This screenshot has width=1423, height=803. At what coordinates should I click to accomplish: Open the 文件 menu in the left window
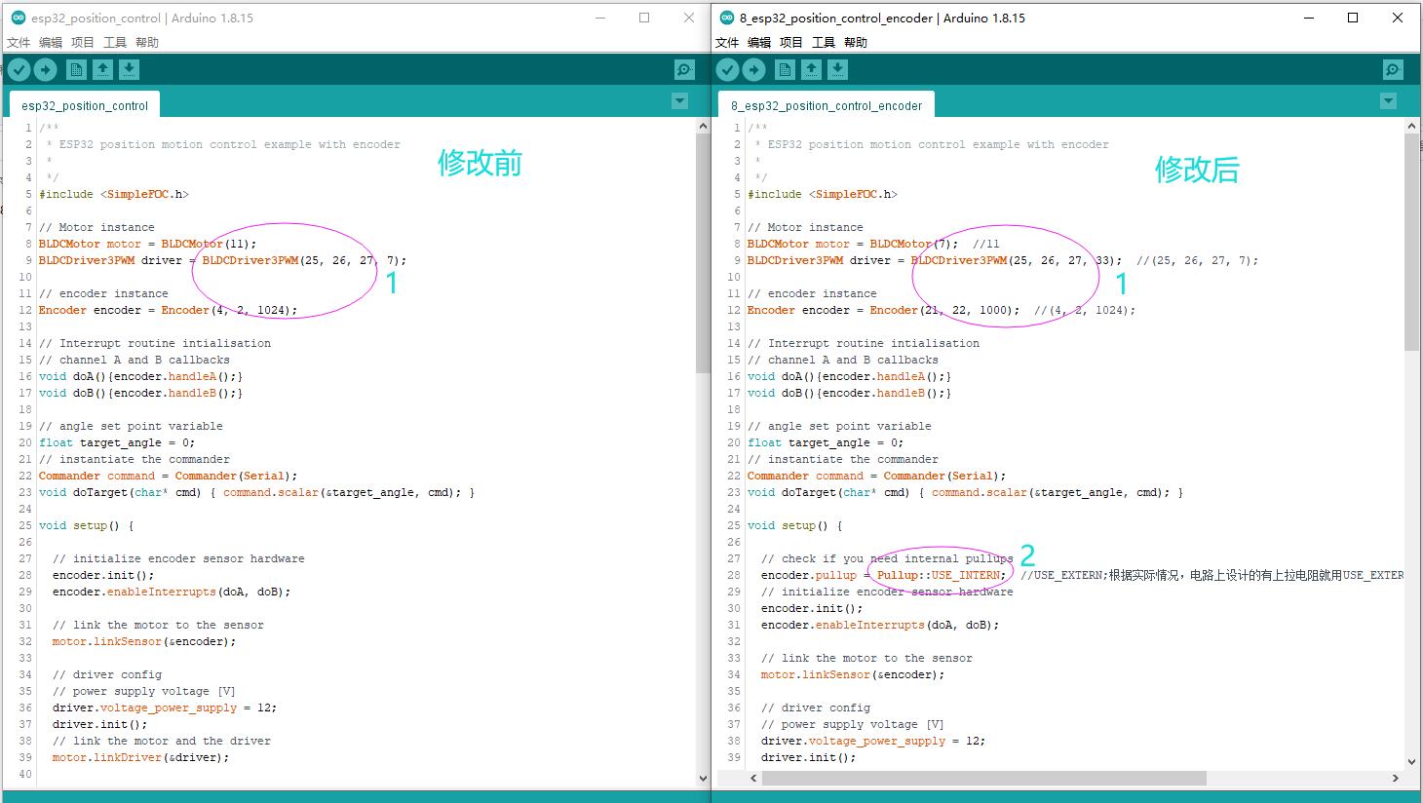pyautogui.click(x=19, y=41)
